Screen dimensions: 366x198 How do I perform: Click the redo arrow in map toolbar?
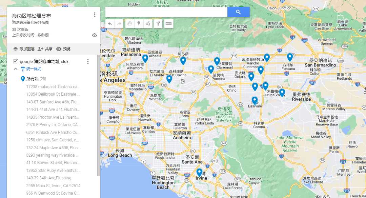[x=119, y=23]
